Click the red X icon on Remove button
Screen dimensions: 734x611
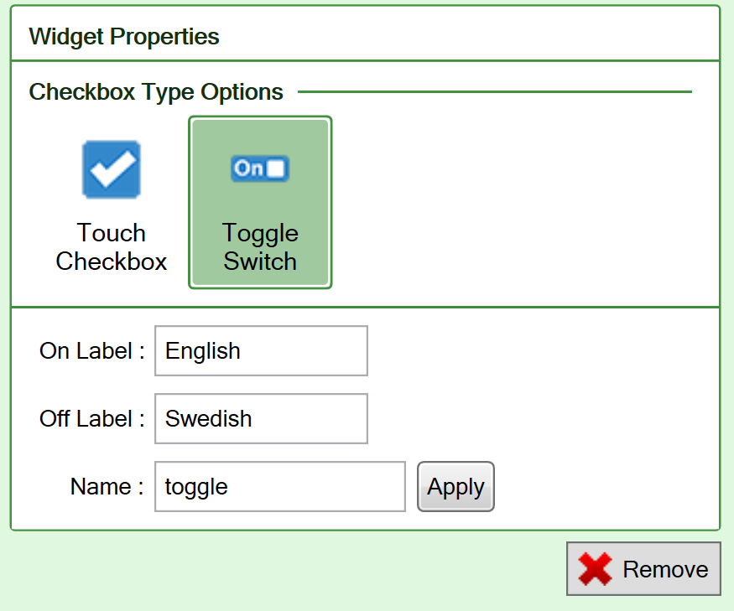tap(593, 568)
